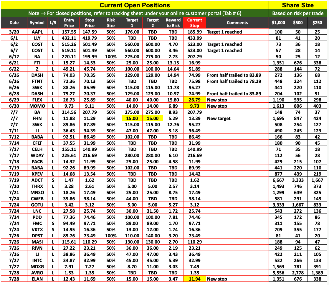This screenshot has height=285, width=329.
Task: Select the yellow-highlighted 11.94 stop for ELAN
Action: [194, 279]
